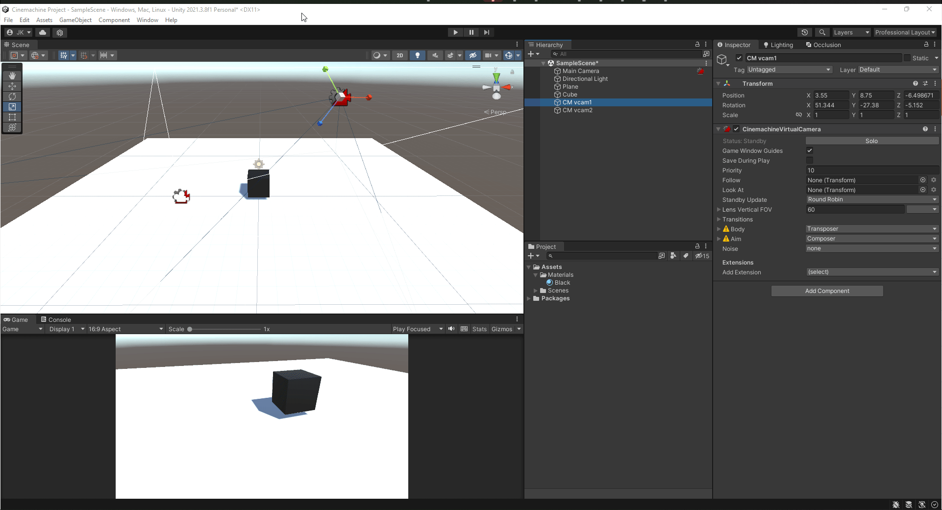Toggle the Stats button in Game view
This screenshot has height=510, width=942.
479,329
